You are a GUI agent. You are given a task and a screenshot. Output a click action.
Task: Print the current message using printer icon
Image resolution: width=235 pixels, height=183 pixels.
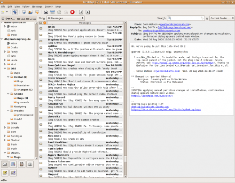click(46, 12)
